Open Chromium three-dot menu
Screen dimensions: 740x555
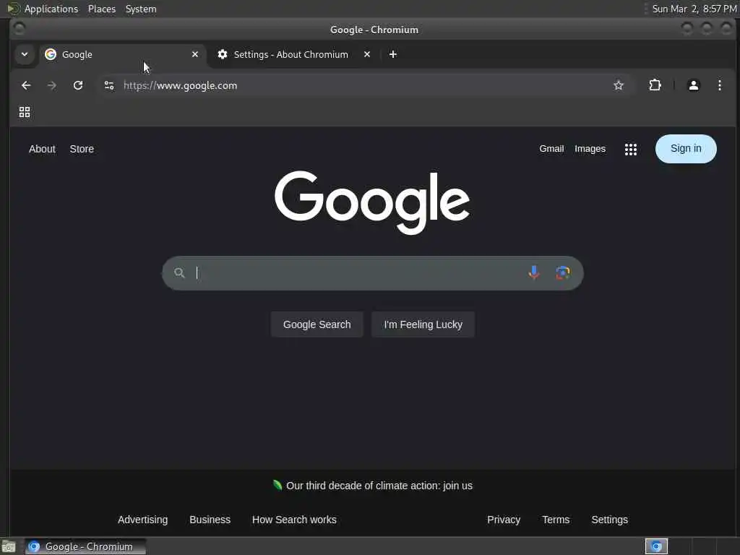719,85
